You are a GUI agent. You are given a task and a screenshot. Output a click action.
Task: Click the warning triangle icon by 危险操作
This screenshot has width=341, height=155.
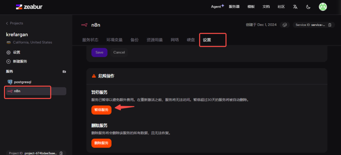tap(94, 76)
